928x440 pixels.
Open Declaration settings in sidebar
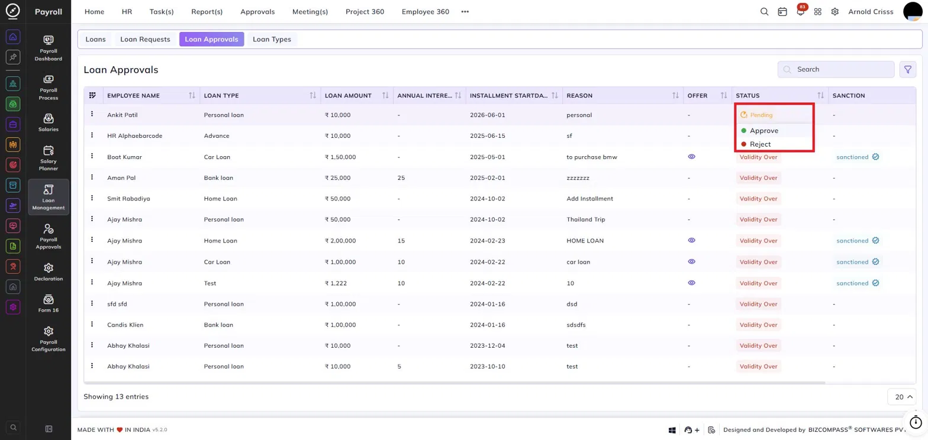point(49,272)
